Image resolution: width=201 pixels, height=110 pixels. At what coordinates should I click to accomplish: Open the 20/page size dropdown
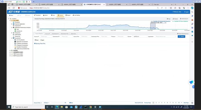click(46, 103)
